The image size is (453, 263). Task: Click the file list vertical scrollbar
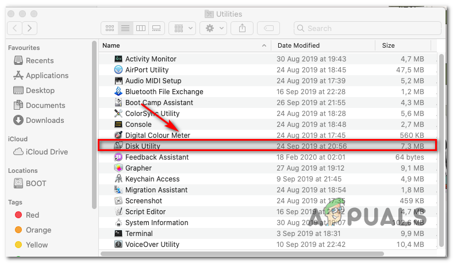(x=441, y=150)
